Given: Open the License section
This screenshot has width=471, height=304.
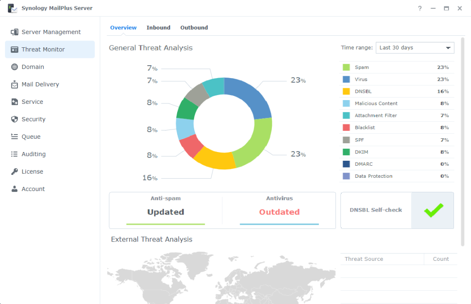Looking at the screenshot, I should (50, 171).
